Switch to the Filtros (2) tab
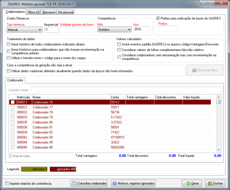 [34, 12]
